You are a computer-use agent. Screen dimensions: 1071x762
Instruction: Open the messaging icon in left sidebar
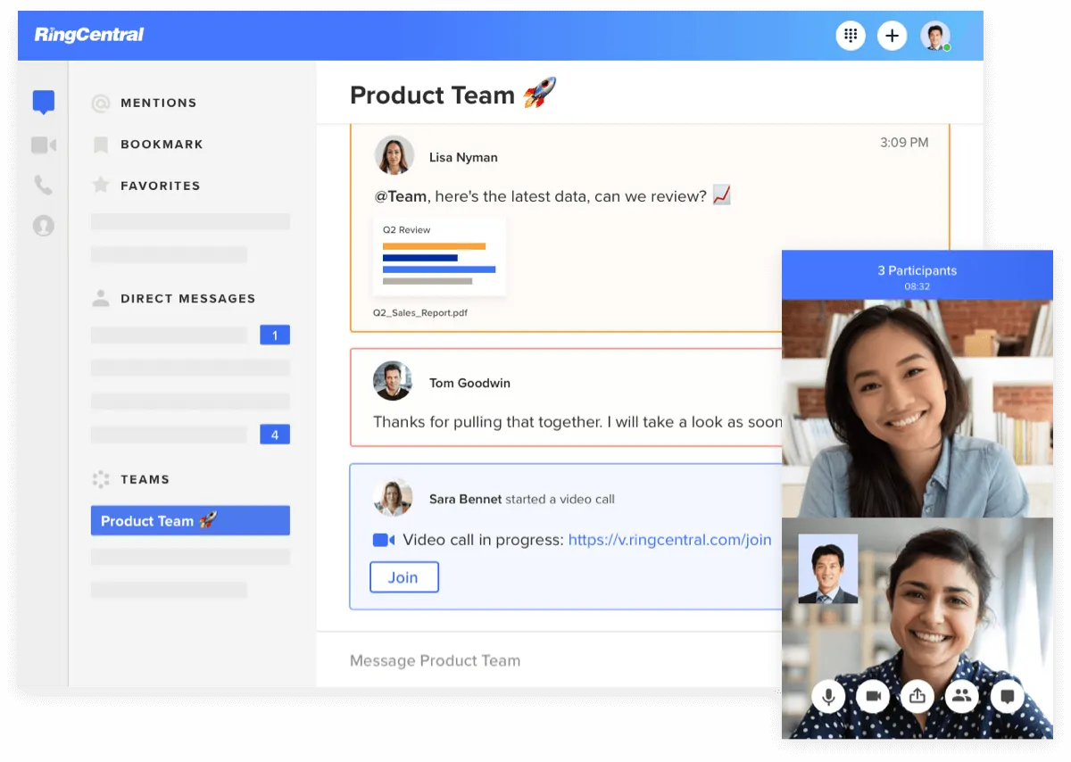click(43, 102)
